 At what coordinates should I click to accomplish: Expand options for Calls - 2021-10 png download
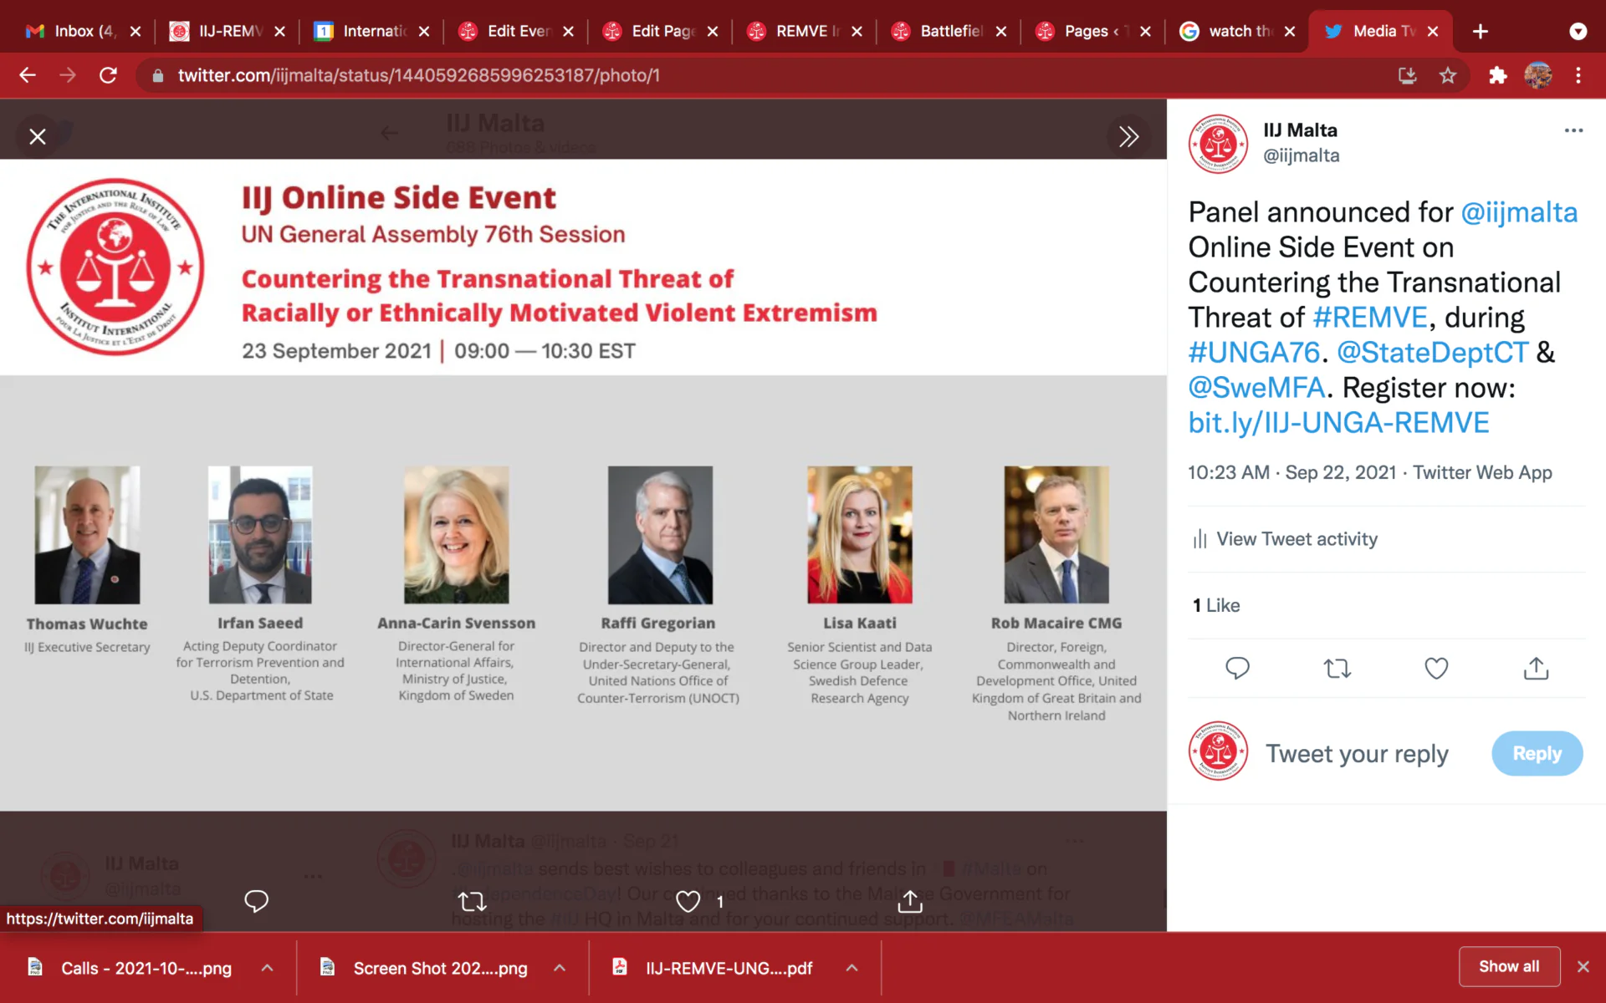[x=267, y=968]
